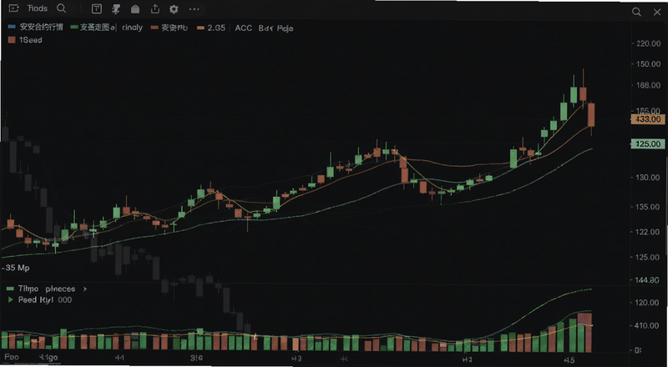
Task: Click the rinaly legend label
Action: click(132, 28)
